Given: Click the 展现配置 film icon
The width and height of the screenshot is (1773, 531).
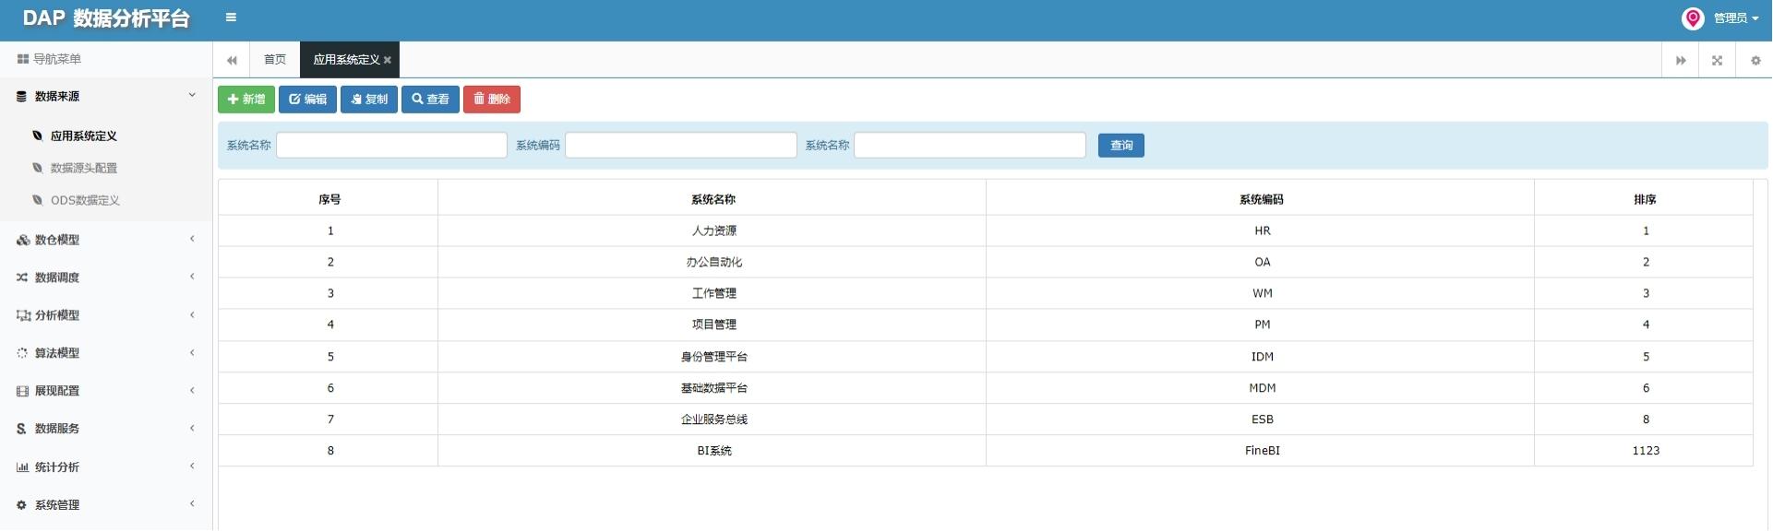Looking at the screenshot, I should pos(22,392).
